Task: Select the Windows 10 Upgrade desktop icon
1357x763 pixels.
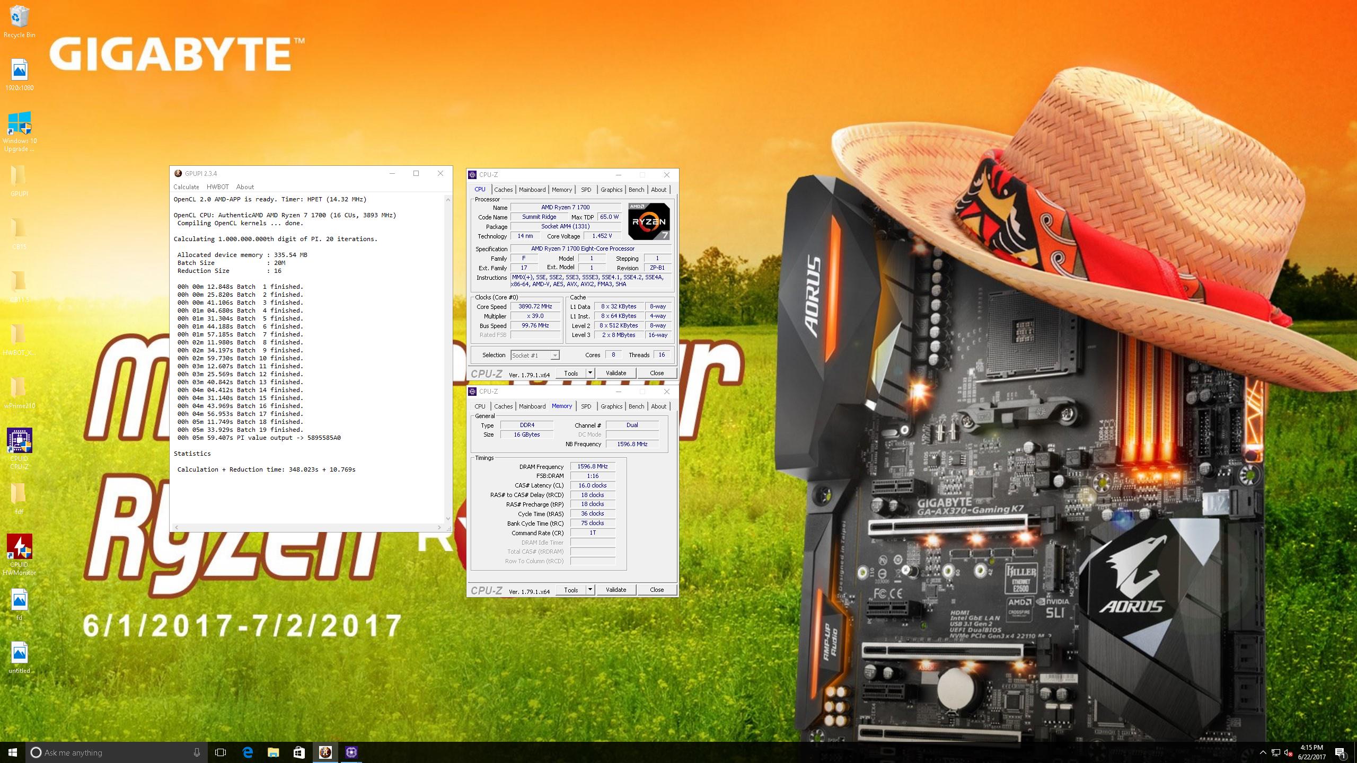Action: [x=20, y=131]
